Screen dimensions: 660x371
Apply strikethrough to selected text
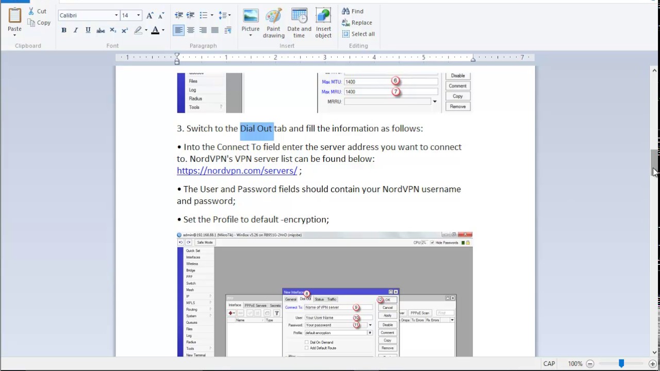[101, 30]
